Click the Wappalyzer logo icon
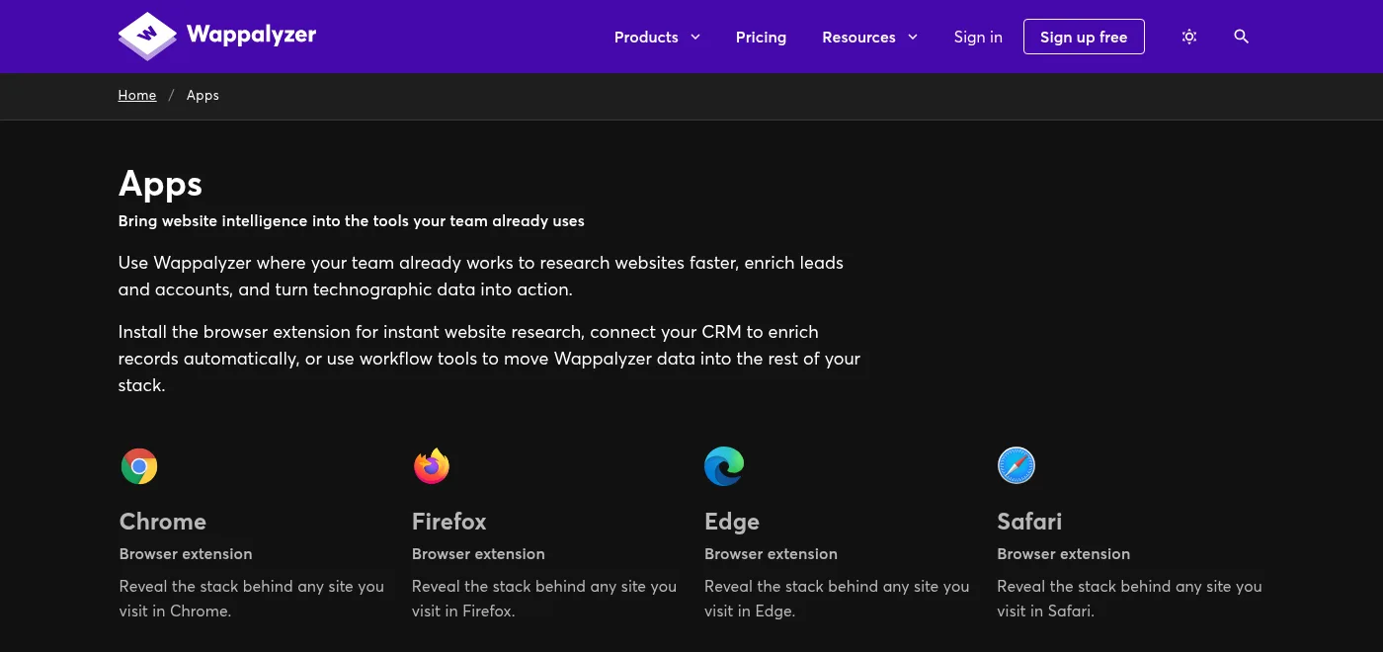The width and height of the screenshot is (1383, 652). (x=147, y=37)
